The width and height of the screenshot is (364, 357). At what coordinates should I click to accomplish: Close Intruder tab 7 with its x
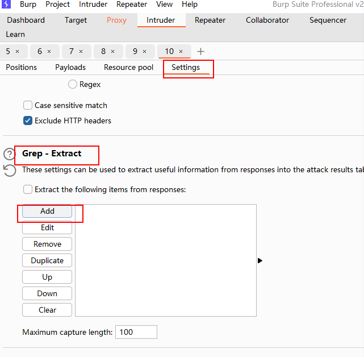point(81,52)
